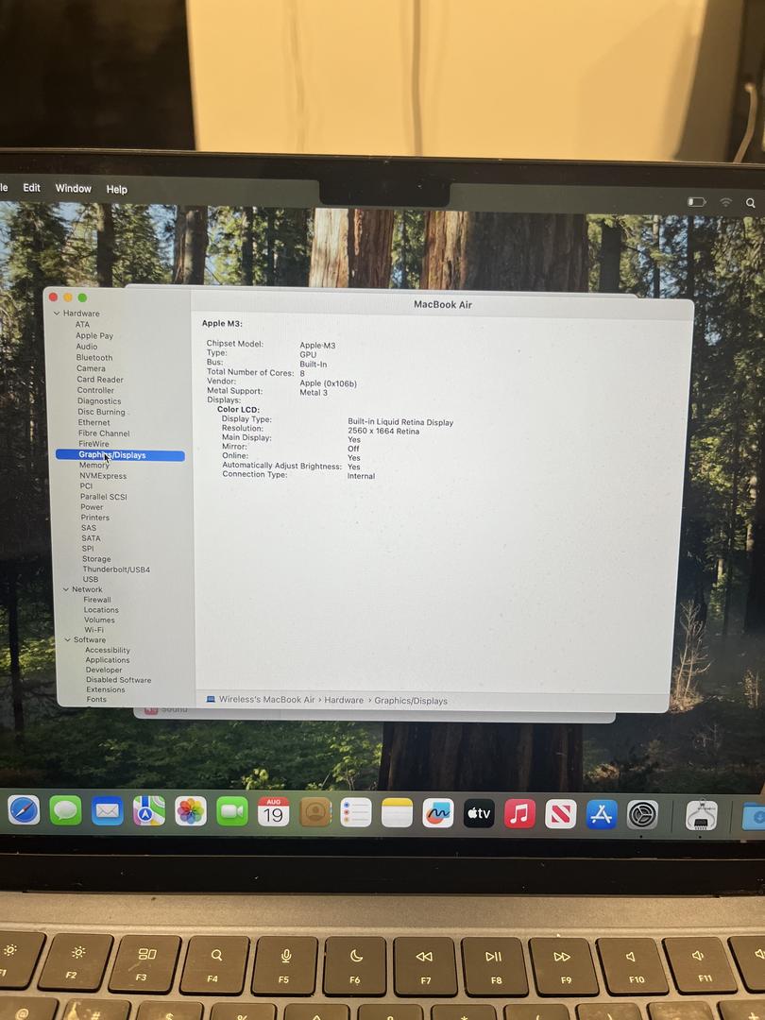Viewport: 765px width, 1020px height.
Task: Select Power in the sidebar
Action: (x=92, y=507)
